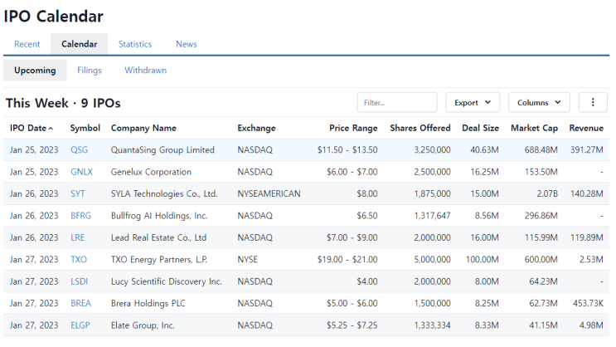Open the ELGP symbol link

(x=80, y=325)
